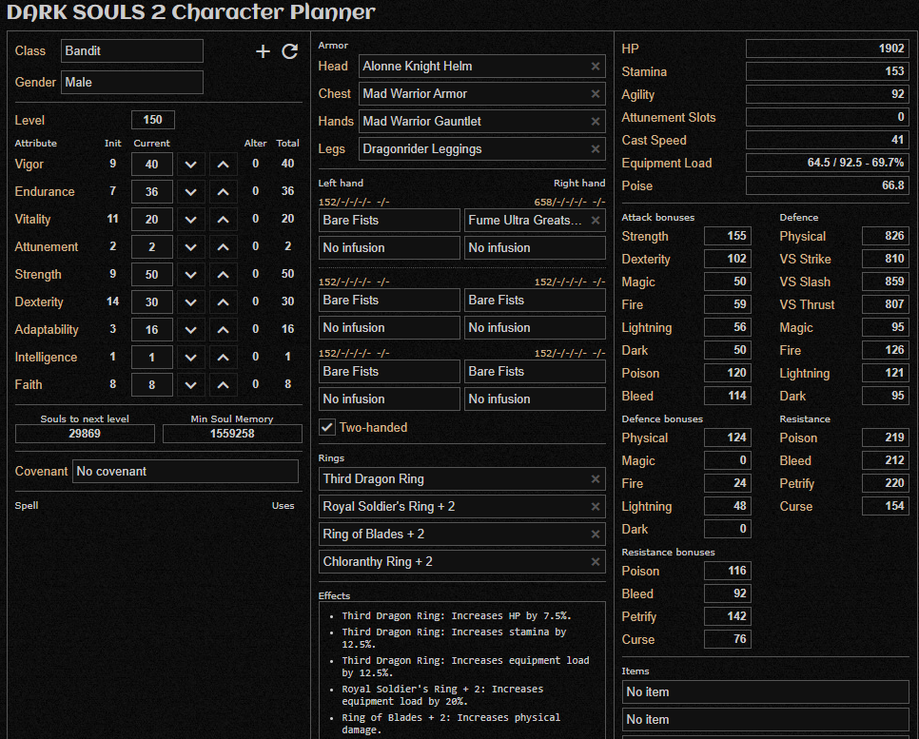Open the Head armor selector

point(481,67)
